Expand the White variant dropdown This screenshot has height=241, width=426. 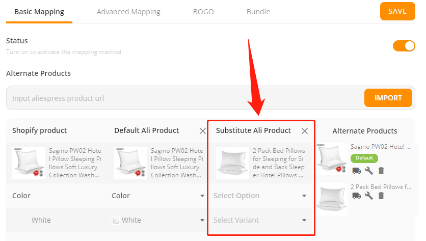pos(158,220)
